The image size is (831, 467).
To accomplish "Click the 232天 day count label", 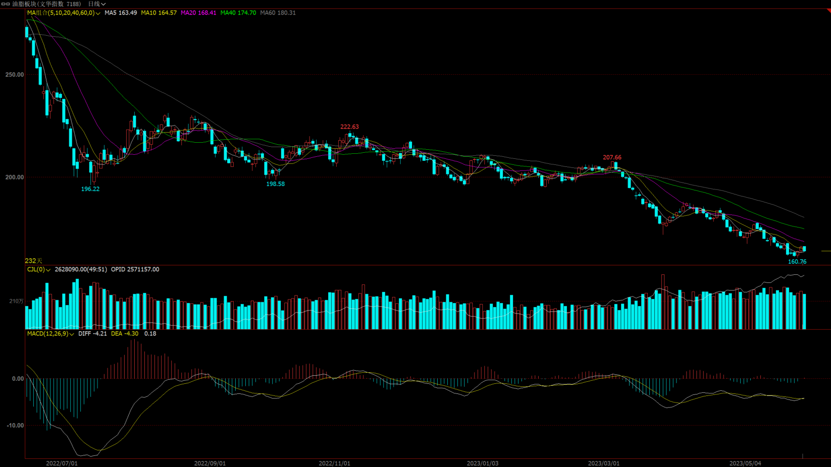I will click(34, 261).
